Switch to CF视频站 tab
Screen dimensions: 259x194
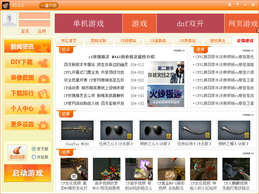[x=129, y=41]
